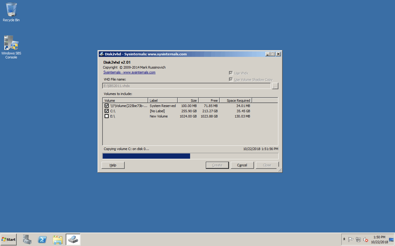Click Show Desktop icon in tray

(391, 240)
